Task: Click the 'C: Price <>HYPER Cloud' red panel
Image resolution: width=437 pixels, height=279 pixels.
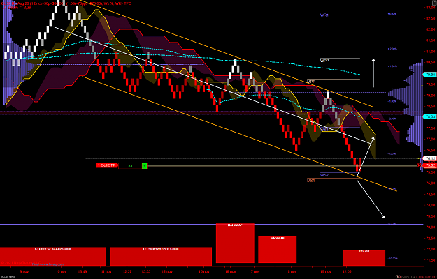Action: pos(161,256)
